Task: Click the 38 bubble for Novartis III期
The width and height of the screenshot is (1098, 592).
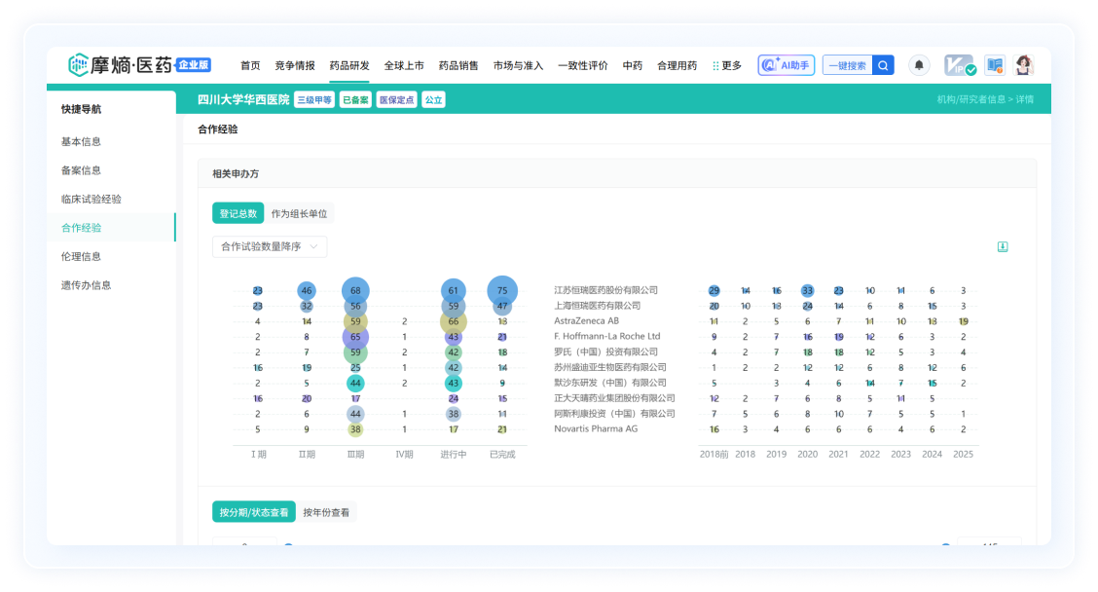Action: [x=355, y=429]
